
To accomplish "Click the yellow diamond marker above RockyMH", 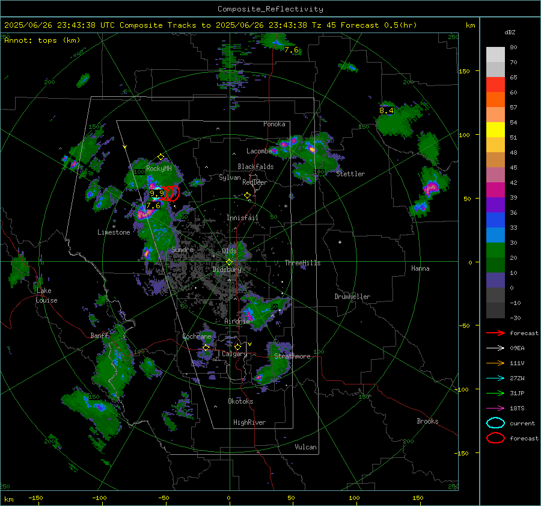I will pyautogui.click(x=160, y=157).
